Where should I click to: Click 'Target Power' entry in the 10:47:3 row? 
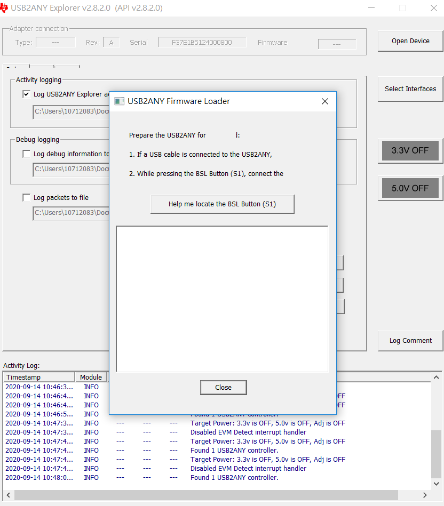[268, 423]
